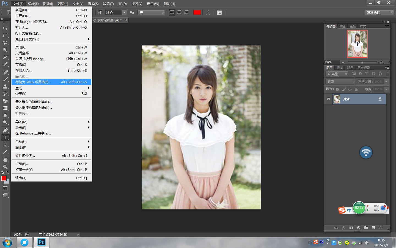Click the Navigator preview thumbnail
396x248 pixels.
pos(357,44)
